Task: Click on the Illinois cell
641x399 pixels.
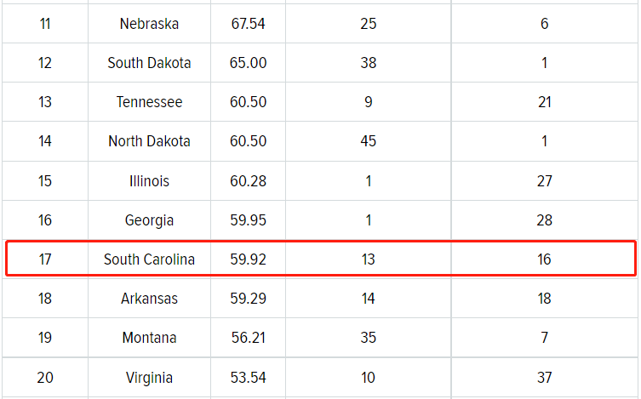Action: (x=149, y=181)
